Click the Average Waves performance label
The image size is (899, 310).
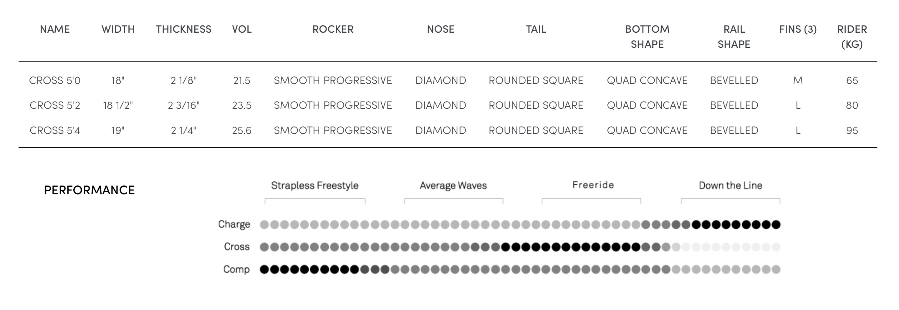pyautogui.click(x=453, y=185)
